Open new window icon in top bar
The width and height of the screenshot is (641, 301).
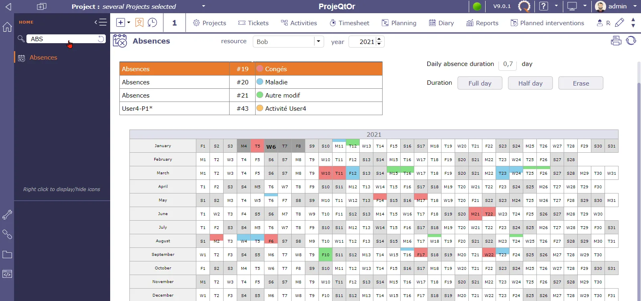pyautogui.click(x=42, y=6)
